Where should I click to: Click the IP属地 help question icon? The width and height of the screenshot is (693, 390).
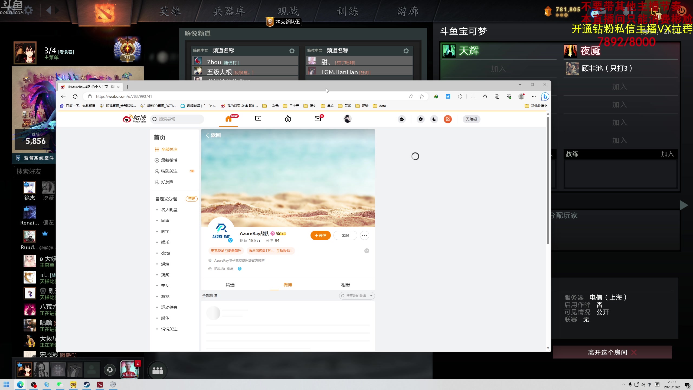coord(240,269)
